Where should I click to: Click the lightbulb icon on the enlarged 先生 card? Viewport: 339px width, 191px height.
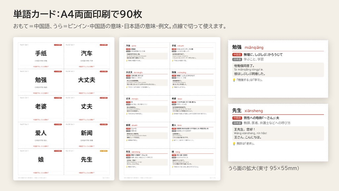point(234,144)
